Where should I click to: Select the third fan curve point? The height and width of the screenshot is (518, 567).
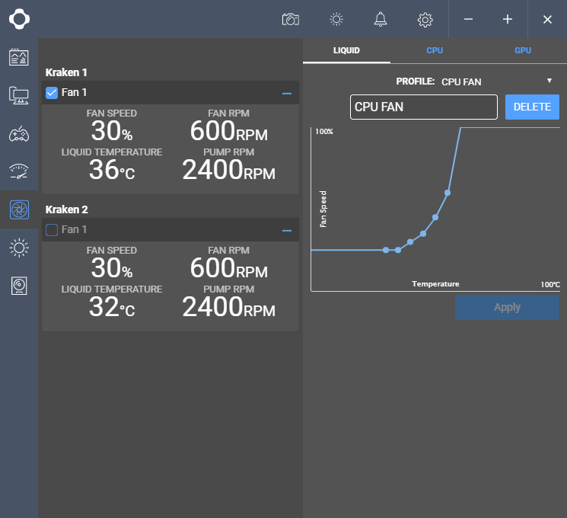[410, 241]
